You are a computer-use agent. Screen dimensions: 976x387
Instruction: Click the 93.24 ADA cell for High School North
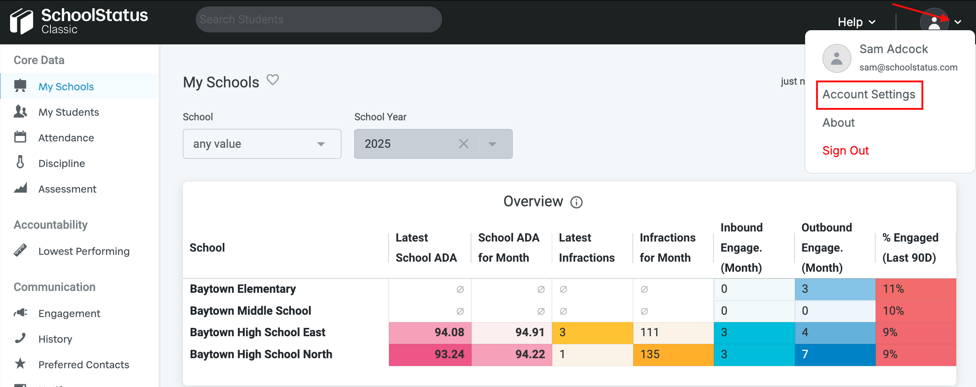point(430,355)
